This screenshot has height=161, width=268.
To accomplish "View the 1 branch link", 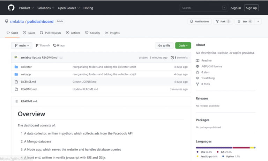I will click(43, 45).
